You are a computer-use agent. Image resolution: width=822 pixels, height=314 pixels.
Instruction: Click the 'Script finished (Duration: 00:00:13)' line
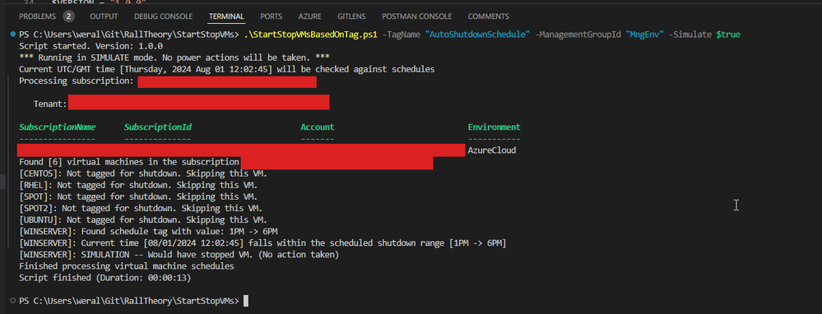pyautogui.click(x=104, y=278)
